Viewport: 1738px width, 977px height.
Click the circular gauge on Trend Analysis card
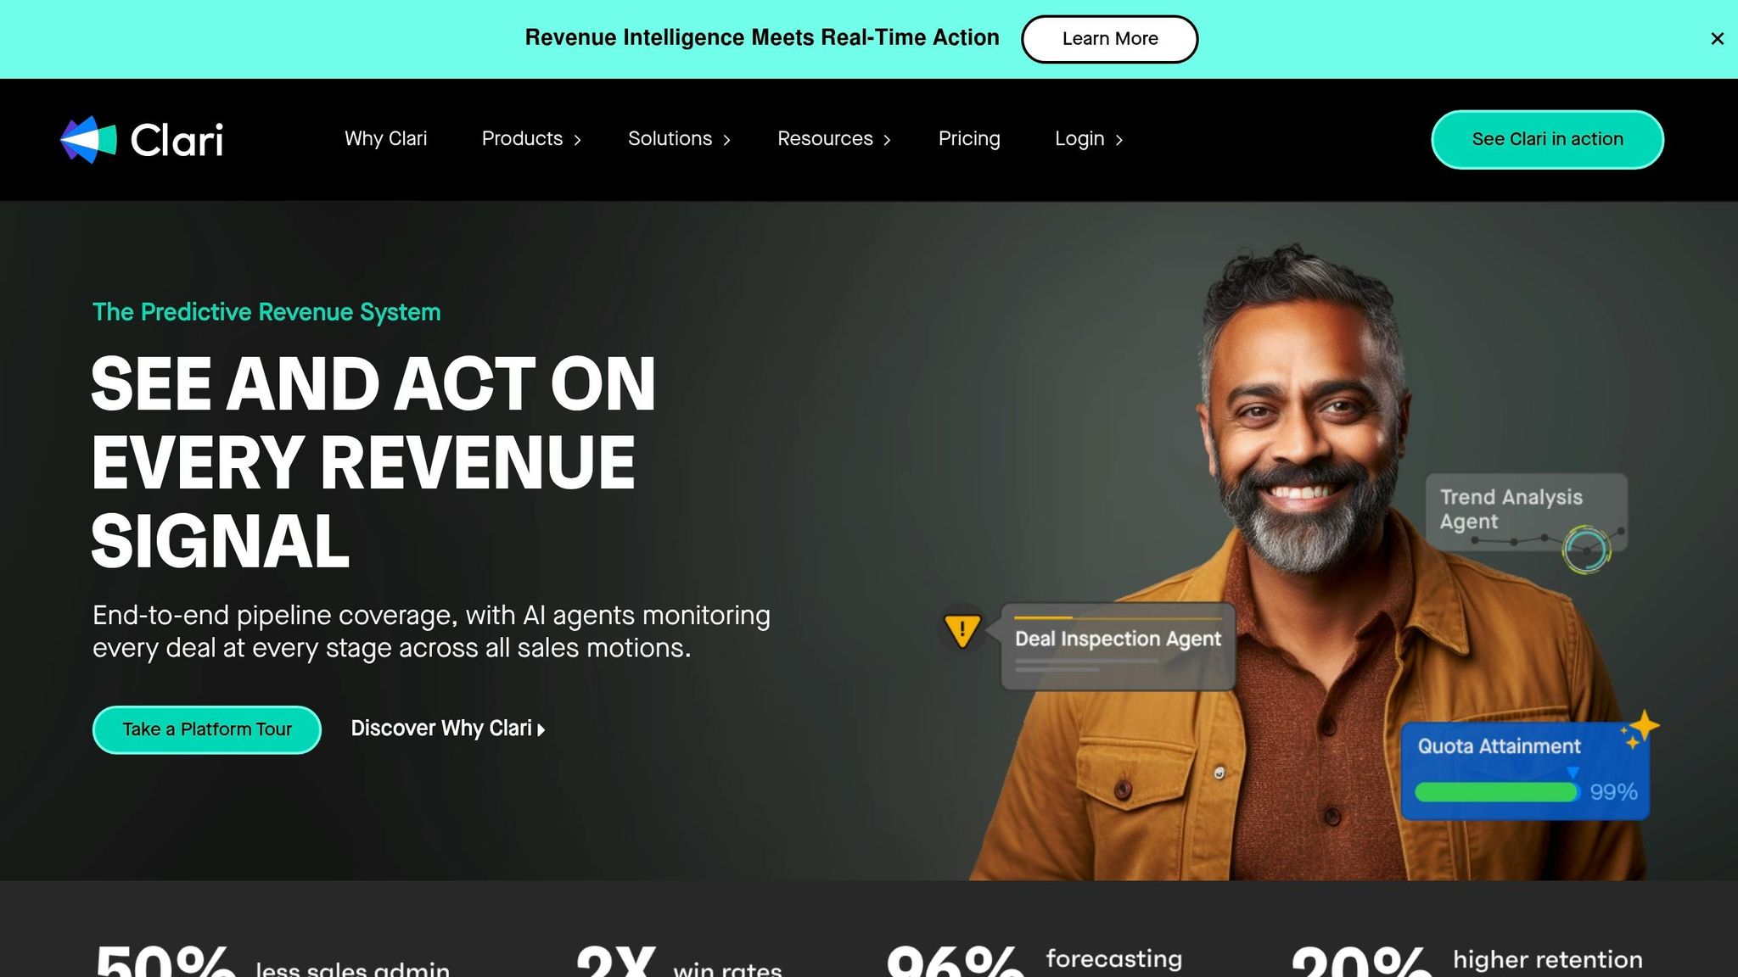pos(1586,550)
